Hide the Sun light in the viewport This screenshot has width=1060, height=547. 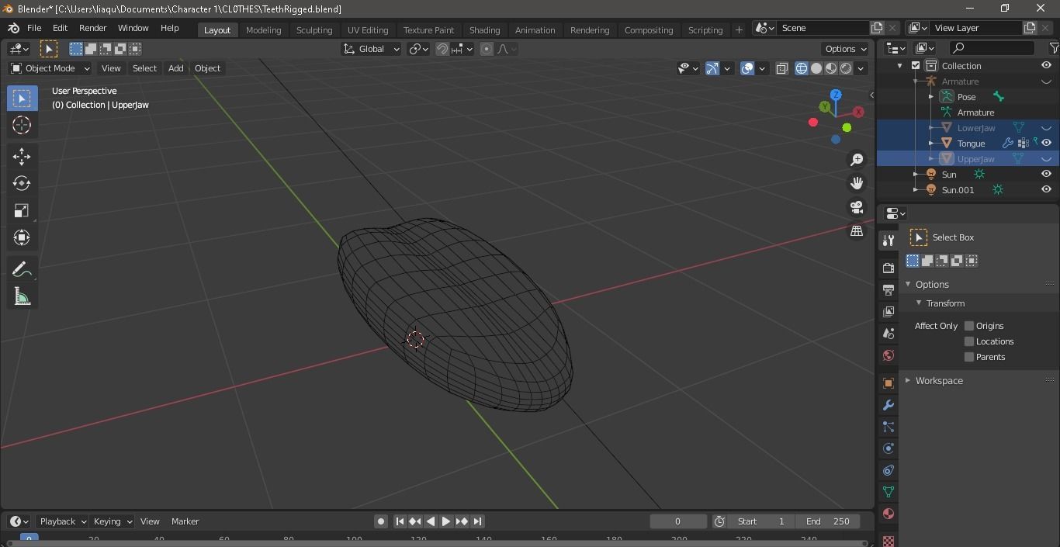click(1046, 174)
